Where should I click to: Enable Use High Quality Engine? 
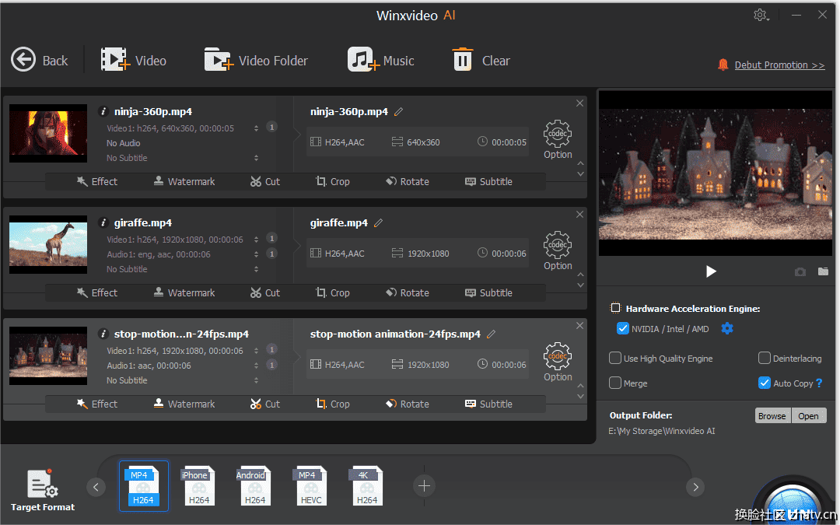(x=615, y=358)
